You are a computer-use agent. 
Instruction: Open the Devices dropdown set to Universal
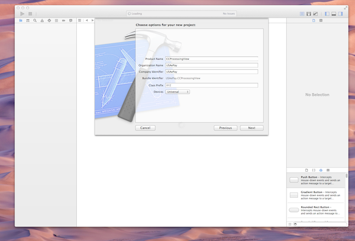(x=177, y=92)
